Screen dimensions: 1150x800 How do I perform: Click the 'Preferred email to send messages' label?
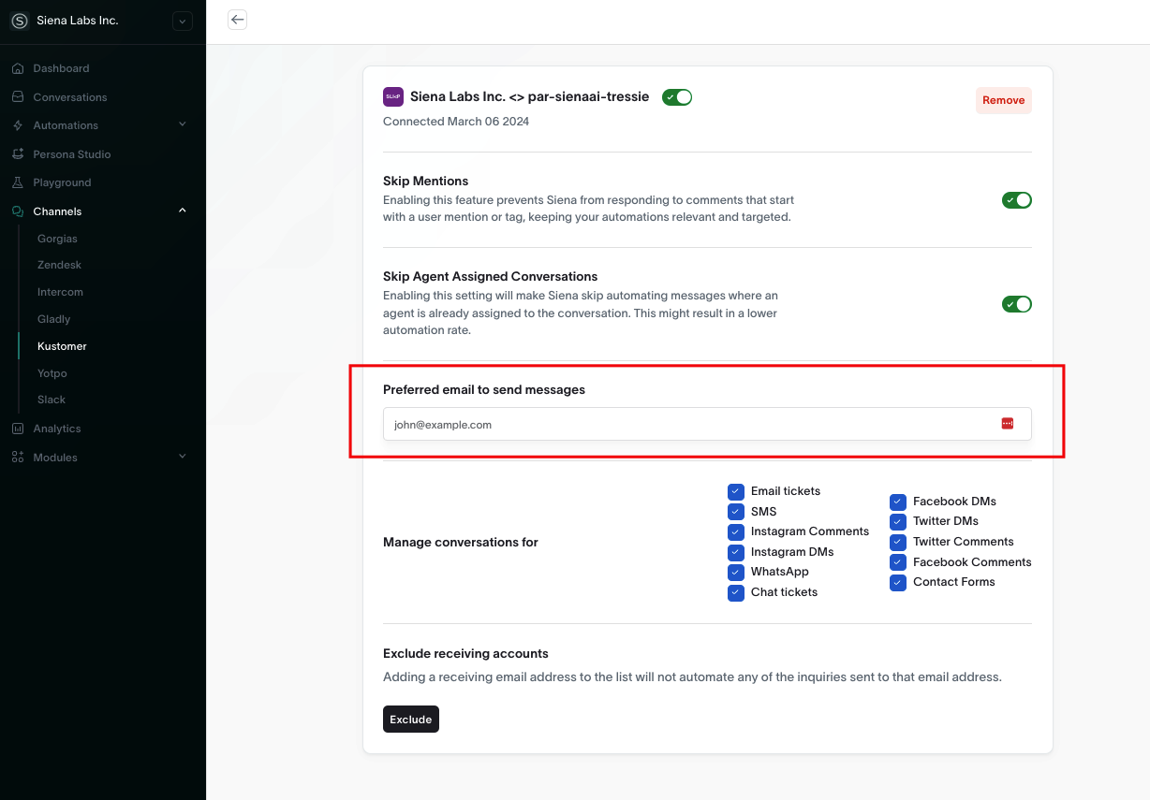pos(484,389)
